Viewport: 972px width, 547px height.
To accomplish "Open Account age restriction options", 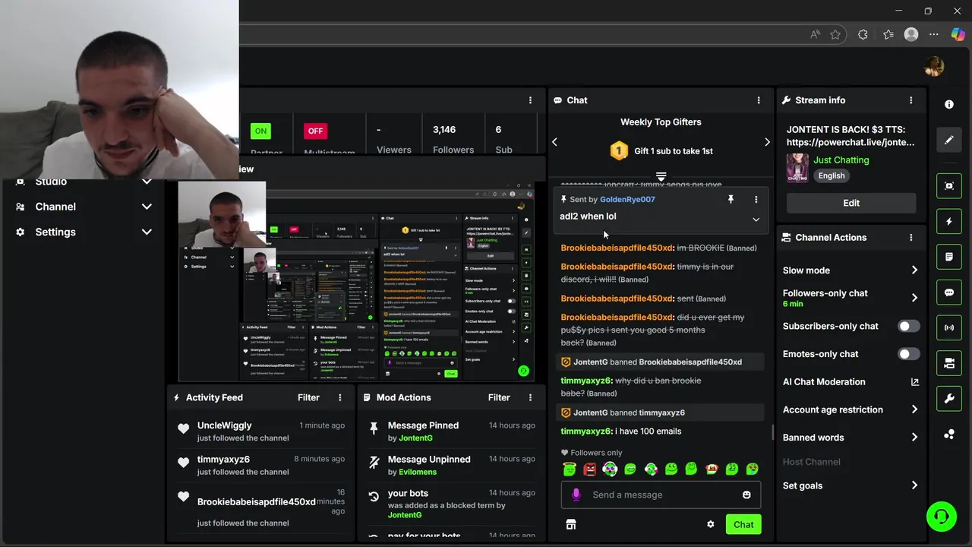I will pos(850,409).
